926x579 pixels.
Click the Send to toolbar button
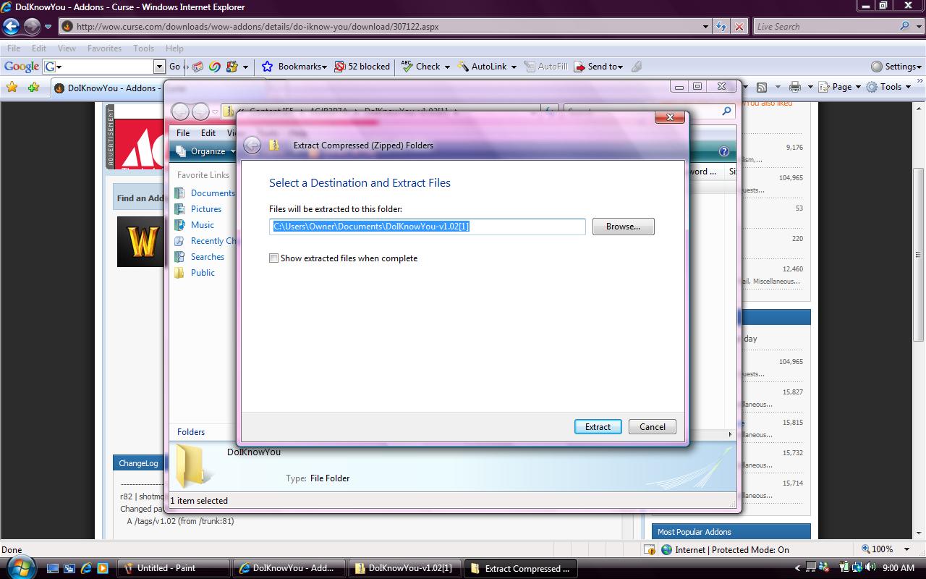598,66
